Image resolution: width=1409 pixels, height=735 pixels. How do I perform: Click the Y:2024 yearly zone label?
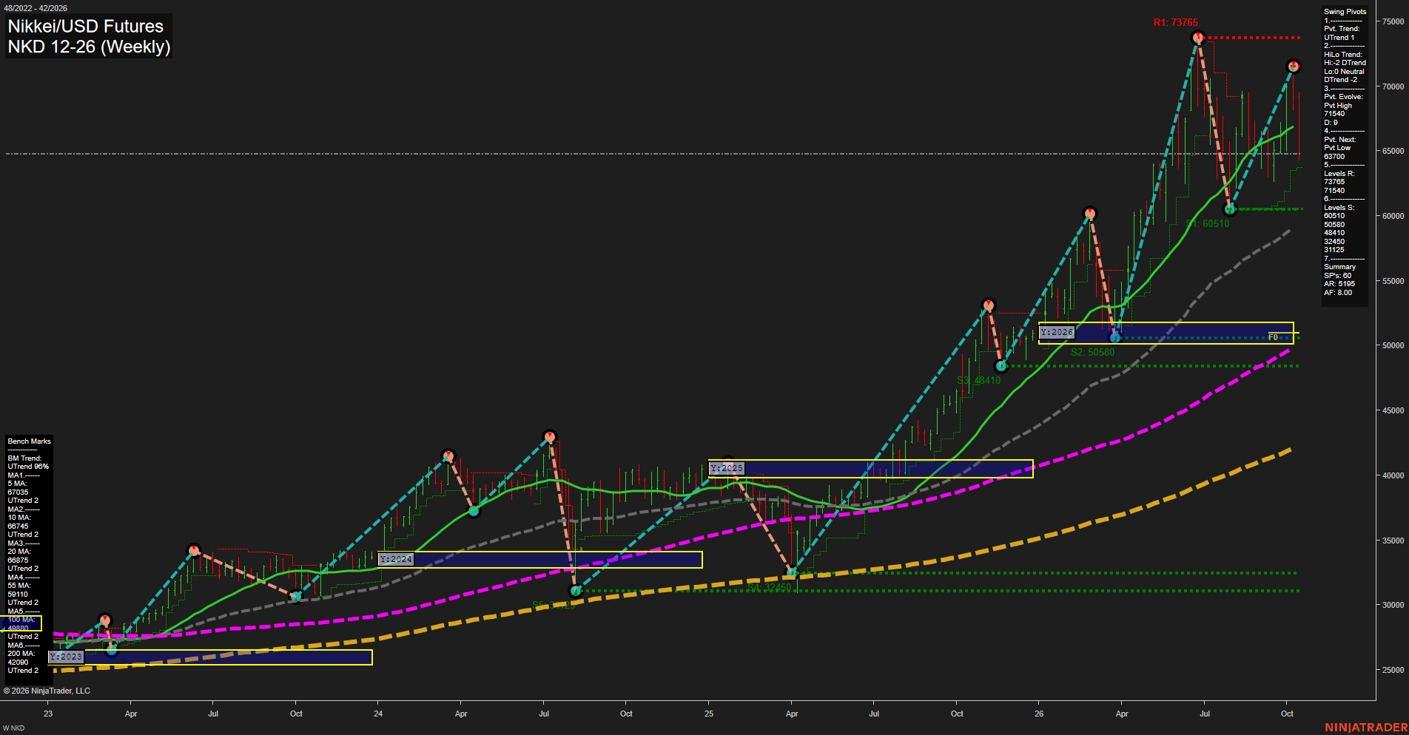click(396, 560)
